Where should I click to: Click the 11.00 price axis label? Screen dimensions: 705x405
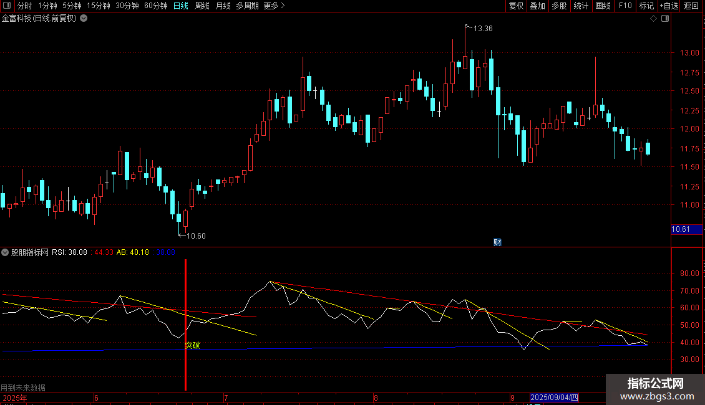coord(689,205)
